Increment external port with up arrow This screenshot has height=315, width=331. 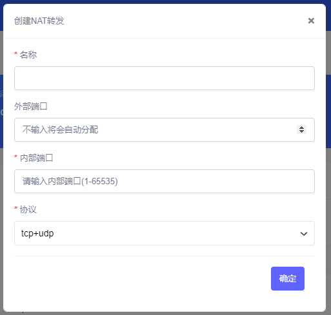tap(301, 128)
